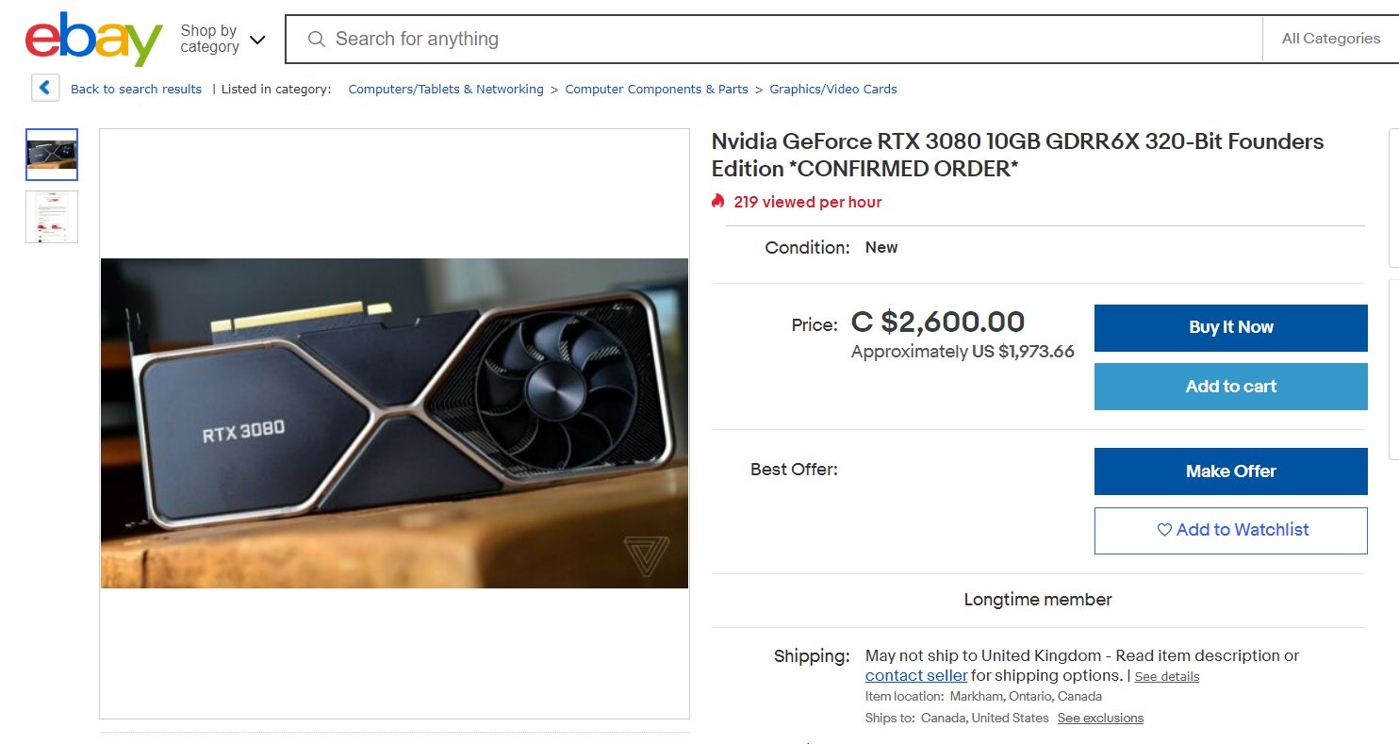Viewport: 1399px width, 744px height.
Task: Select the first RTX 3080 thumbnail
Action: point(52,155)
